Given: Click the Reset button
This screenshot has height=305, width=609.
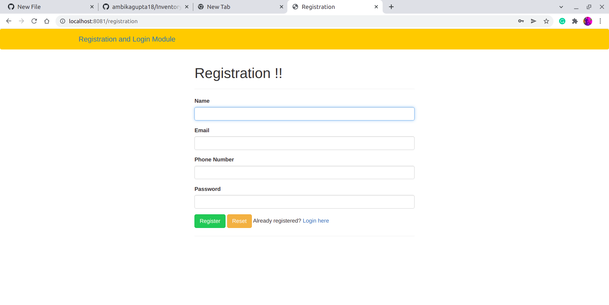Looking at the screenshot, I should pyautogui.click(x=239, y=221).
